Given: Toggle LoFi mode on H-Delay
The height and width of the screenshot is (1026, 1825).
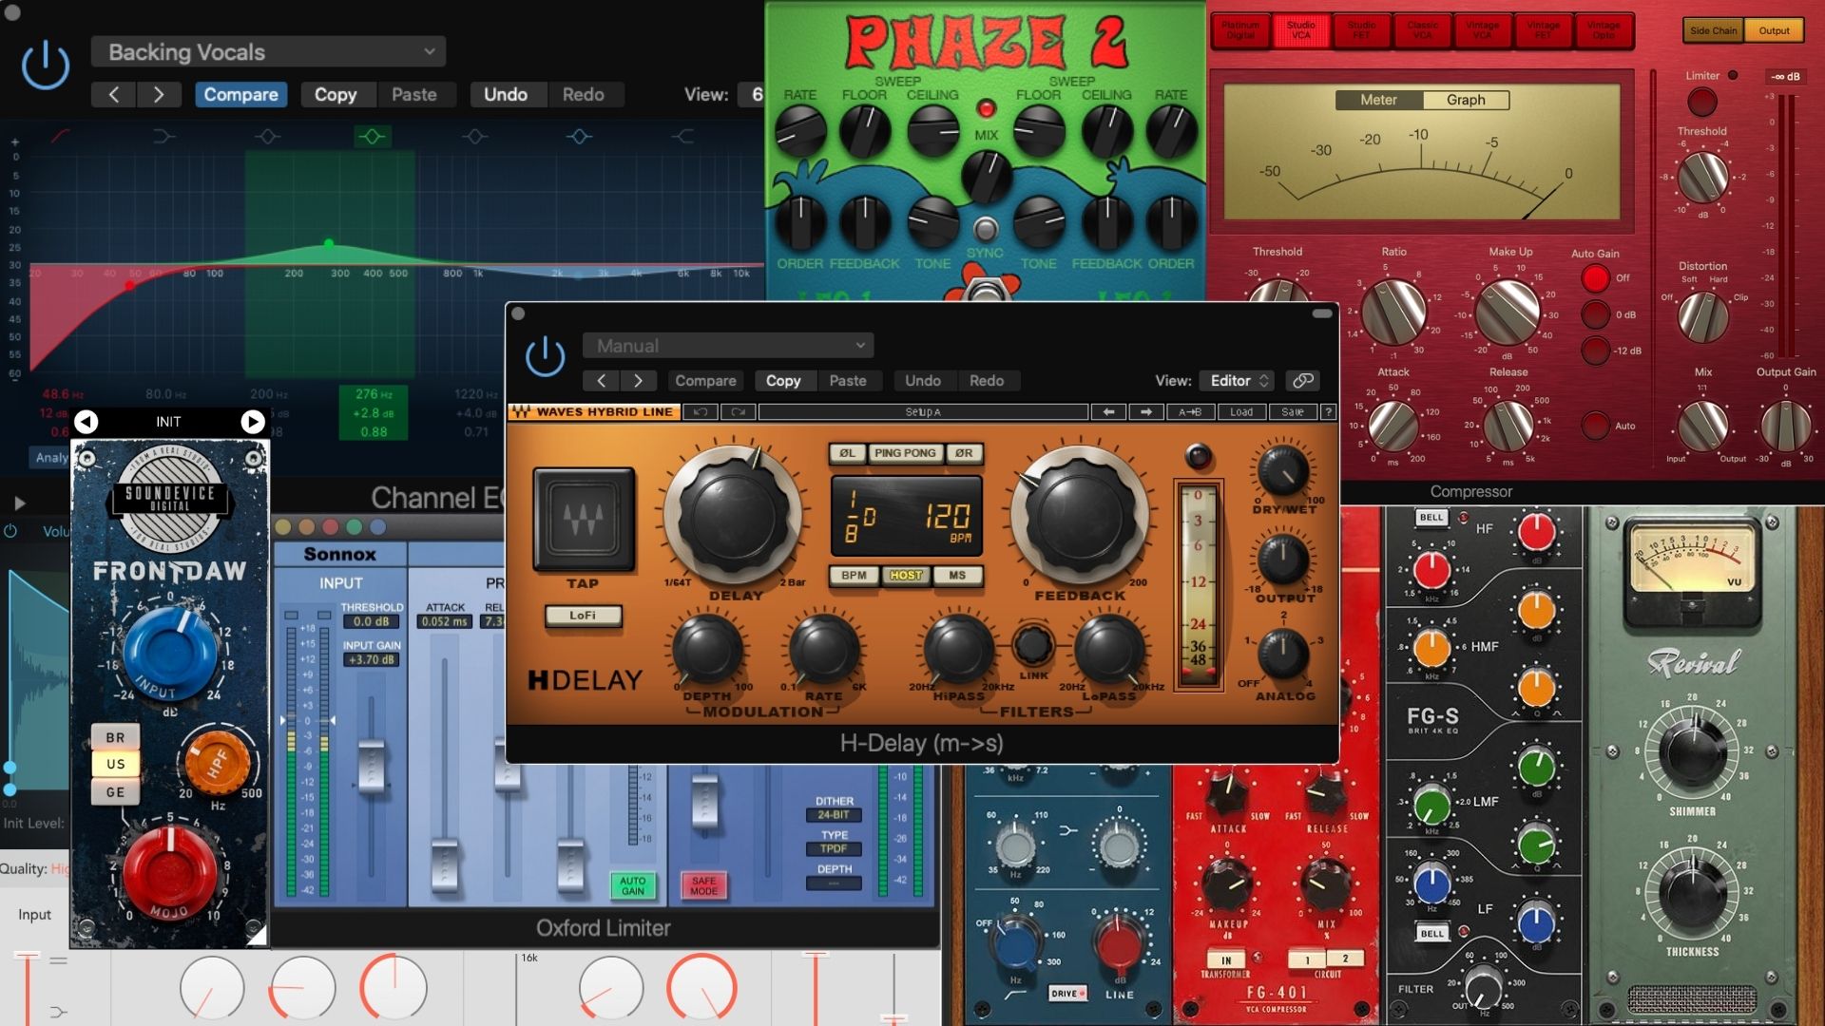Looking at the screenshot, I should coord(583,616).
